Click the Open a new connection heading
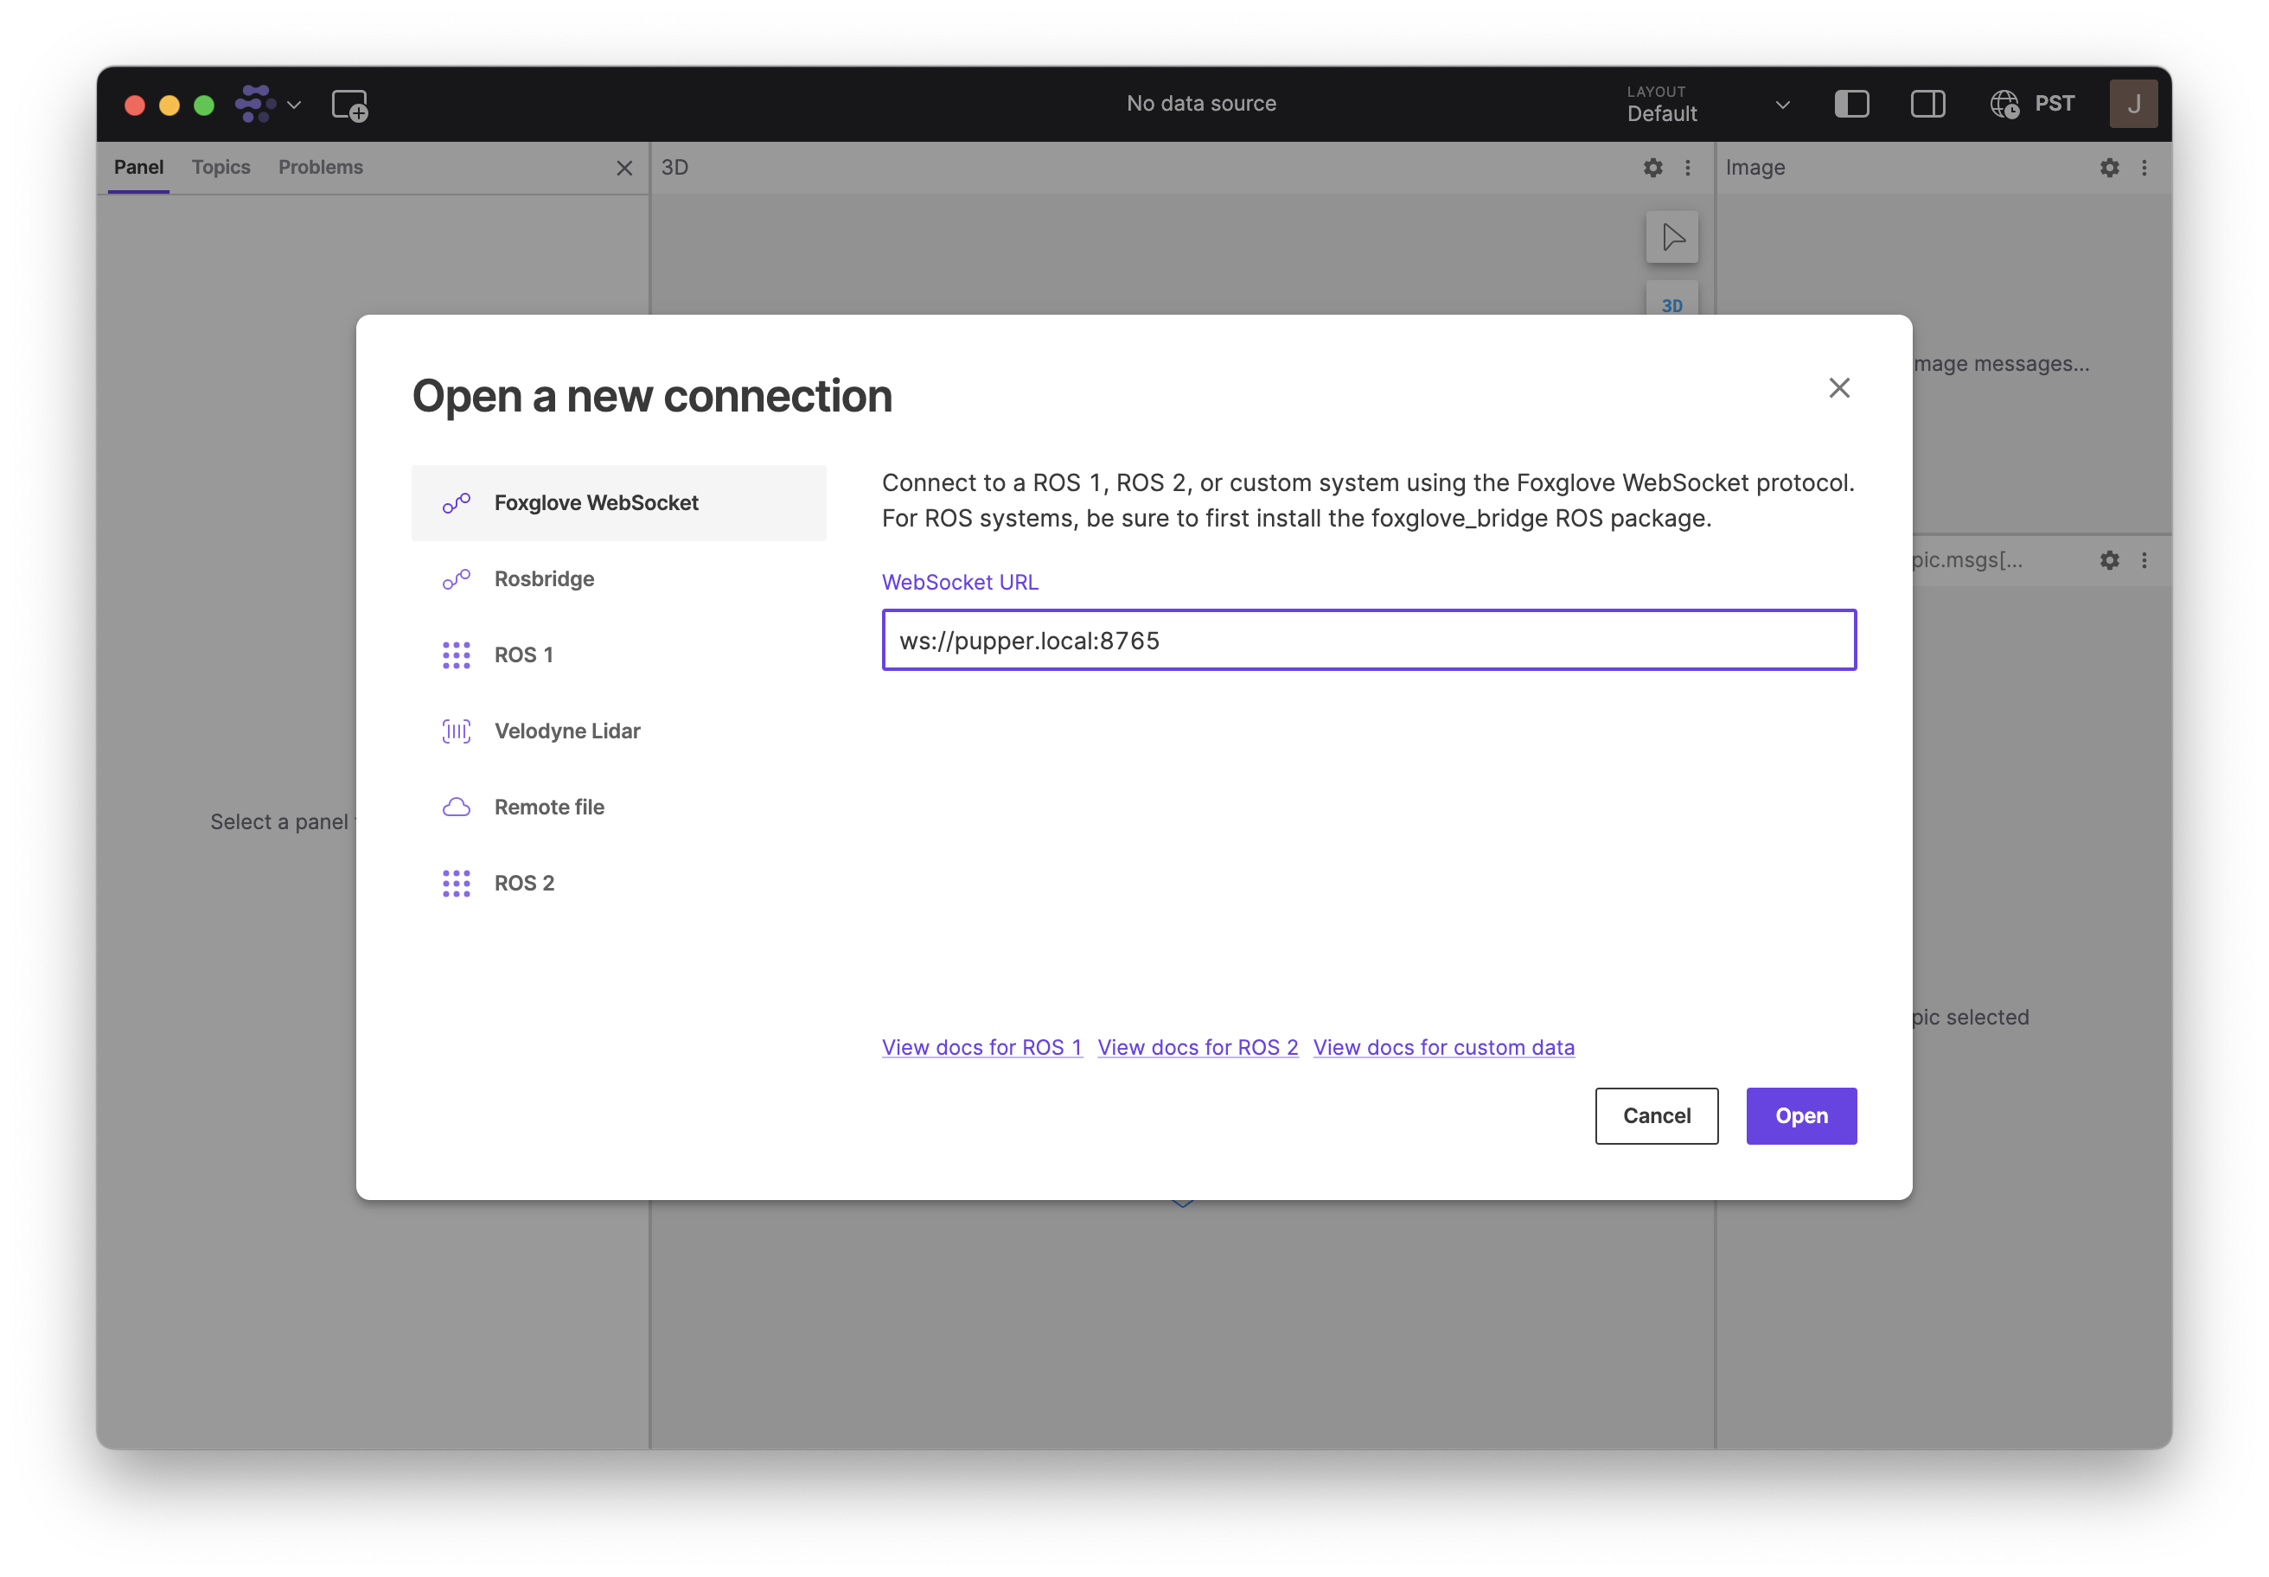The height and width of the screenshot is (1577, 2269). (651, 396)
